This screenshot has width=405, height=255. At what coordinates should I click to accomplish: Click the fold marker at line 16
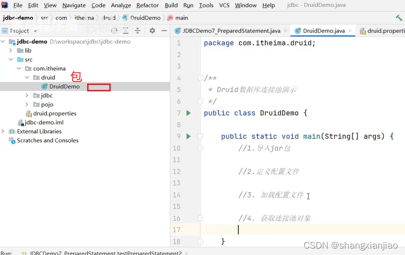click(200, 218)
